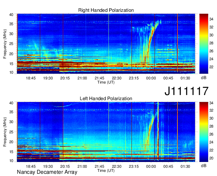Click the 21:45 time tick on Right Handed plot
The width and height of the screenshot is (217, 176).
(x=99, y=78)
